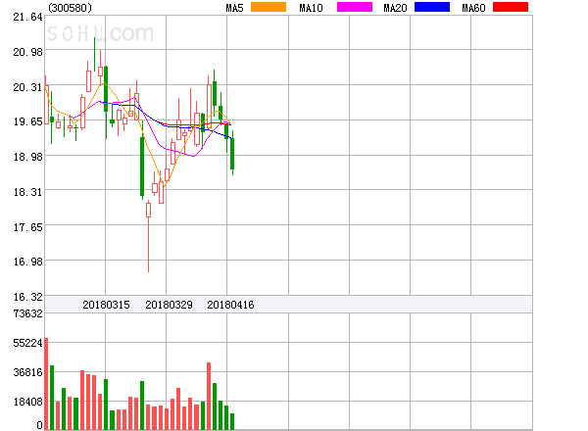Click the 18408 volume axis label
The height and width of the screenshot is (431, 588).
[27, 402]
